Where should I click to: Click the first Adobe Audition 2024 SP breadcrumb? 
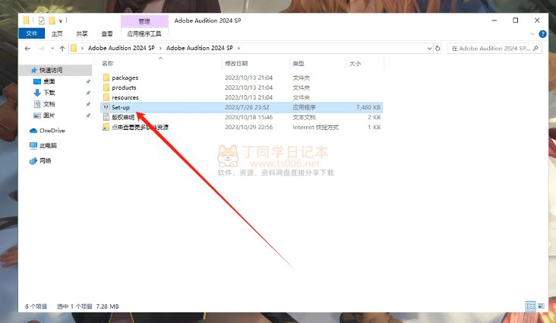122,48
